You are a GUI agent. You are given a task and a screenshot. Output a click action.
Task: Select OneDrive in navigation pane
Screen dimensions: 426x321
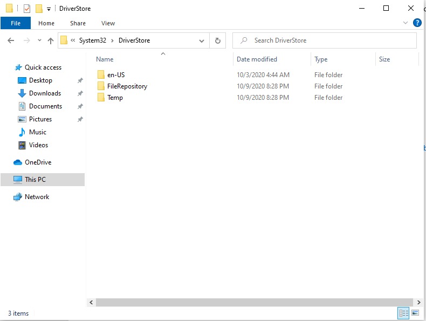tap(38, 162)
